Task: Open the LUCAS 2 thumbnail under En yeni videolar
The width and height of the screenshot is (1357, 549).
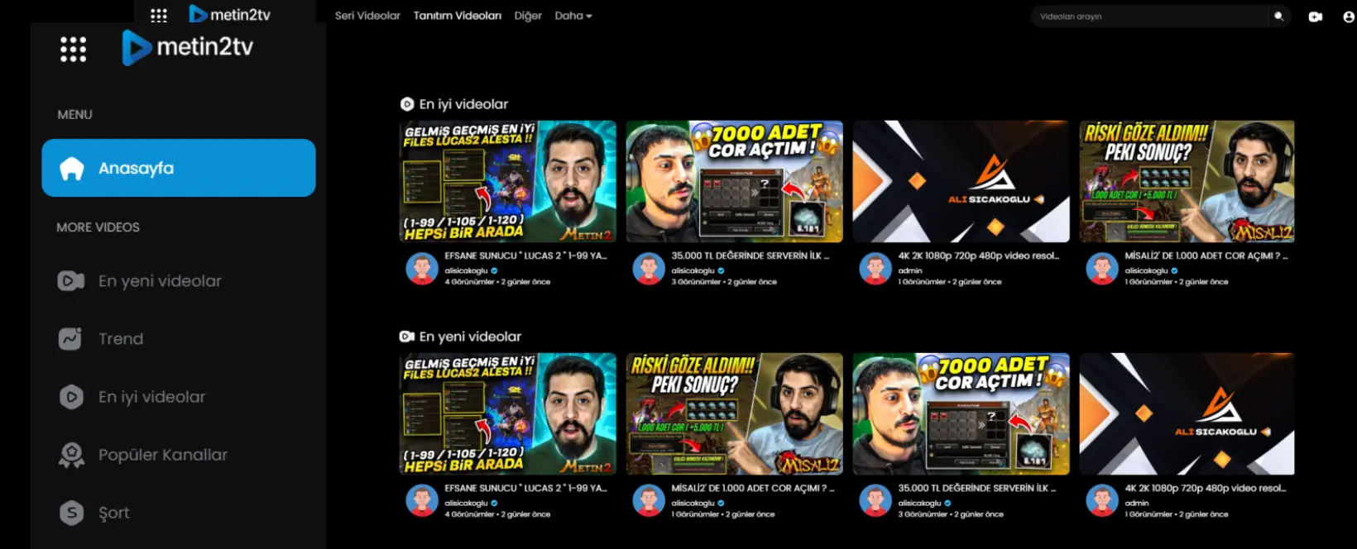Action: [508, 414]
